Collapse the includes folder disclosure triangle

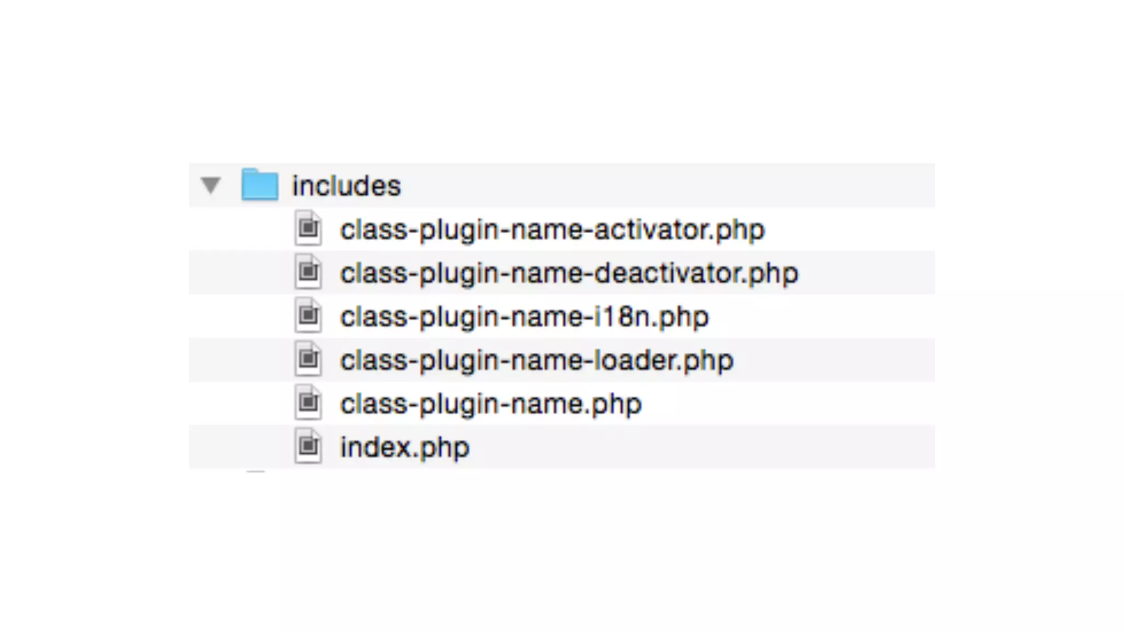[211, 185]
